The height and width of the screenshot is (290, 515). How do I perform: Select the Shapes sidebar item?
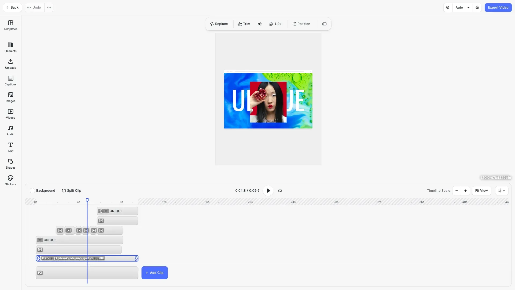(10, 164)
